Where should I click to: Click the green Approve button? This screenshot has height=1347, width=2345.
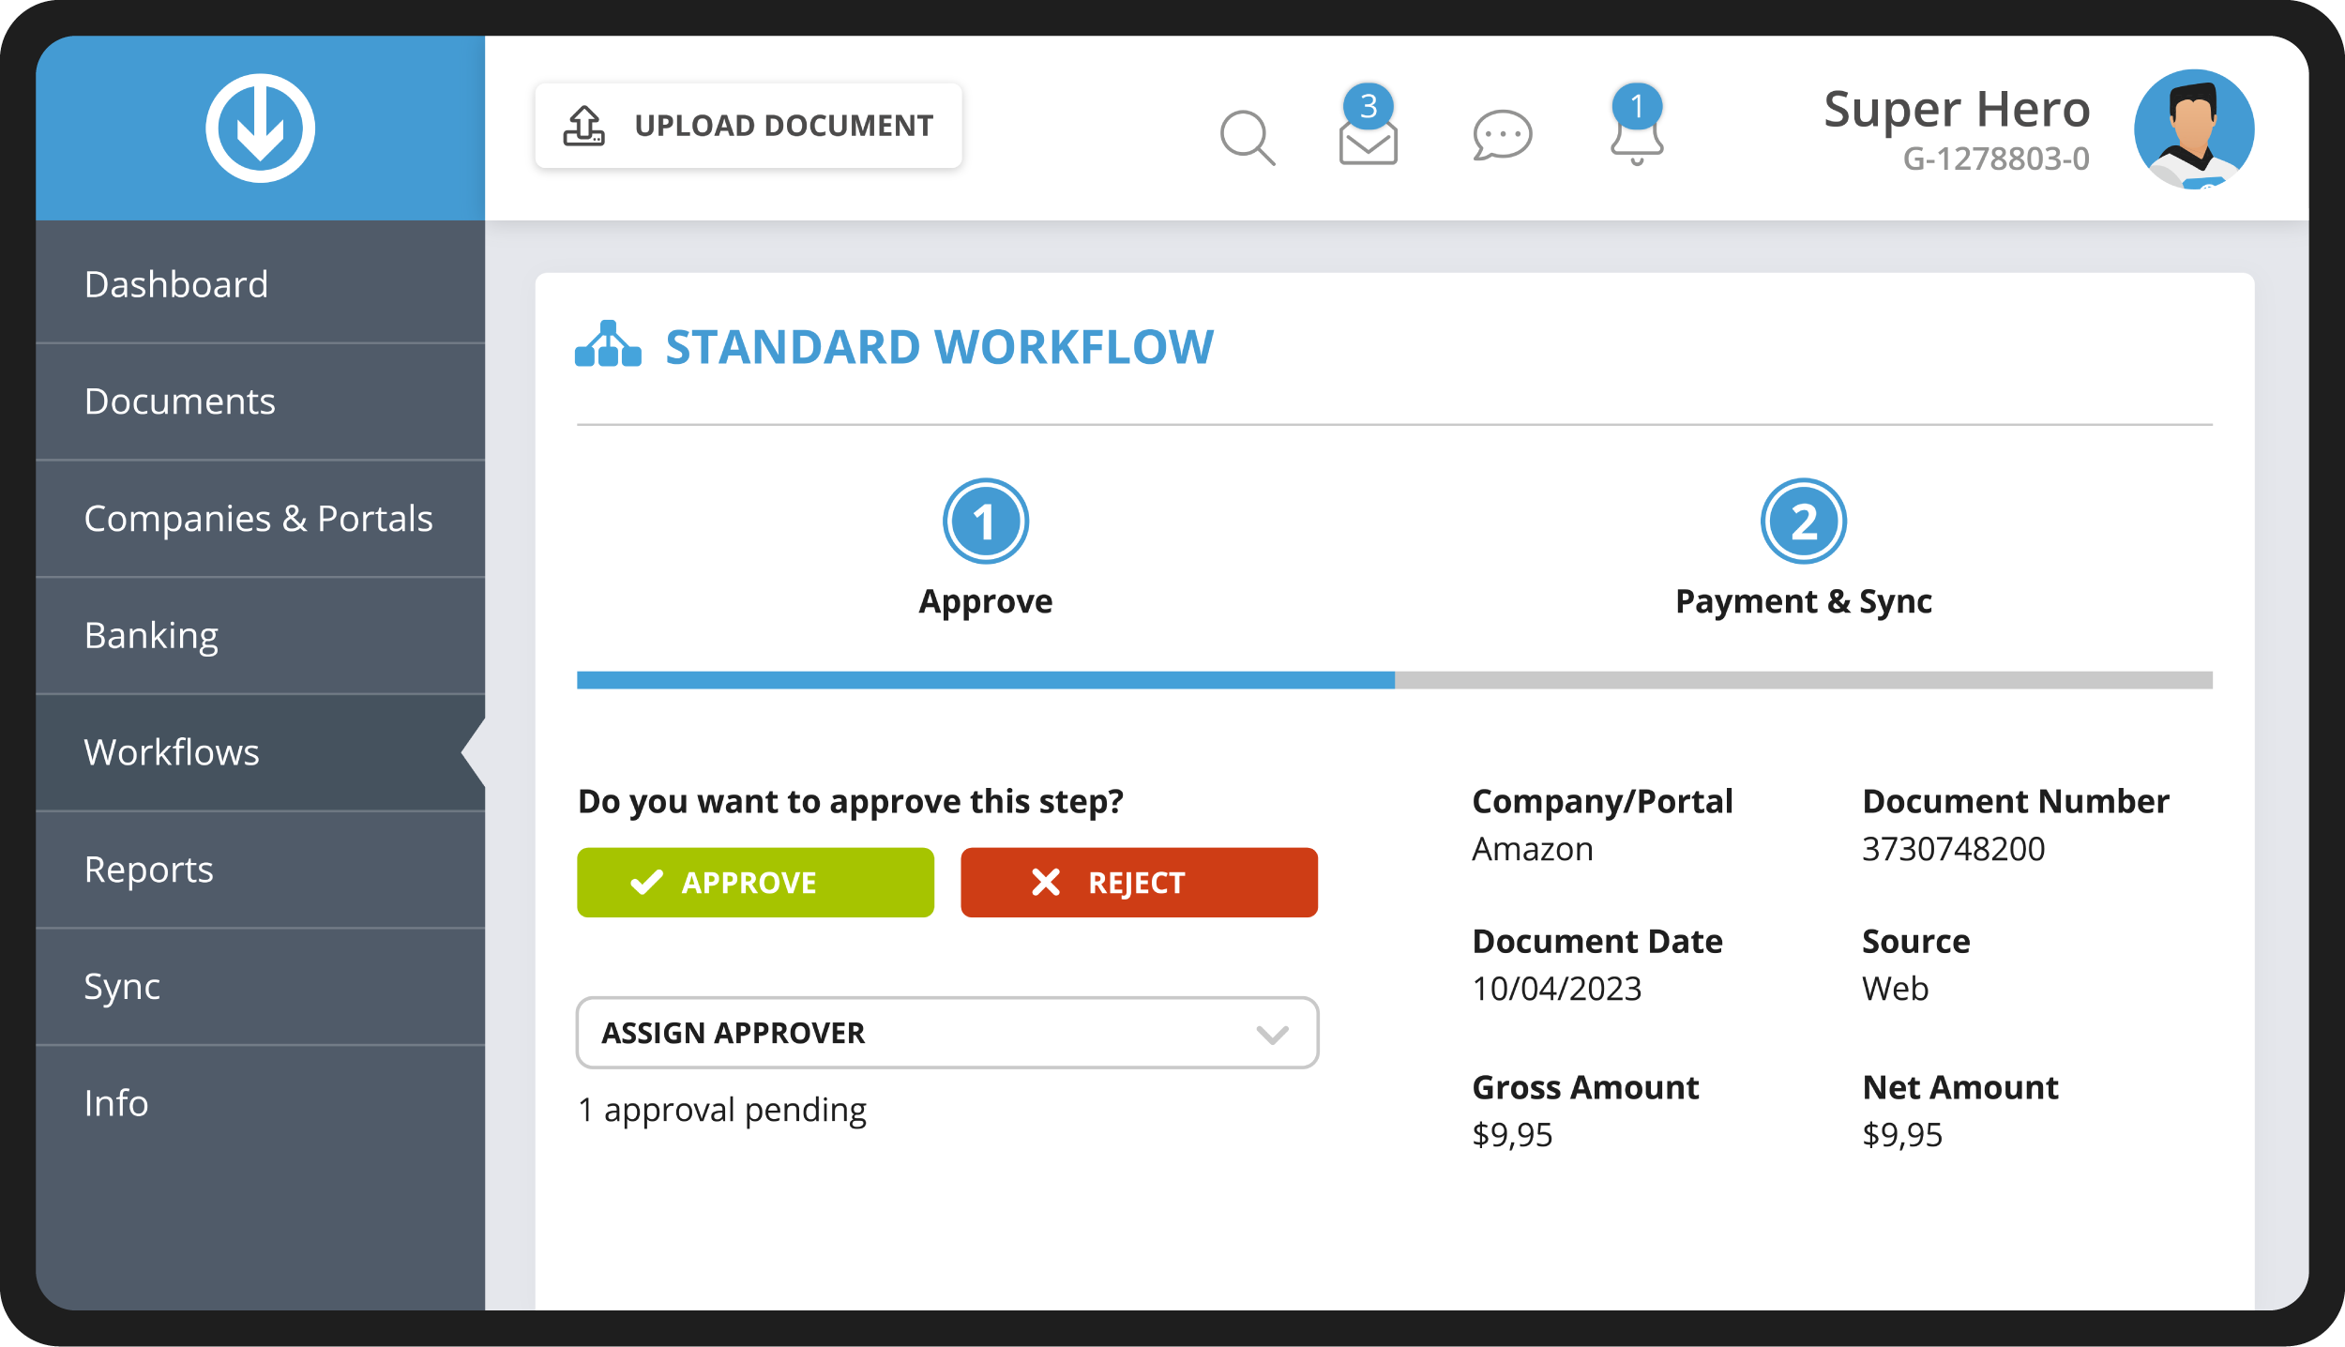coord(755,883)
